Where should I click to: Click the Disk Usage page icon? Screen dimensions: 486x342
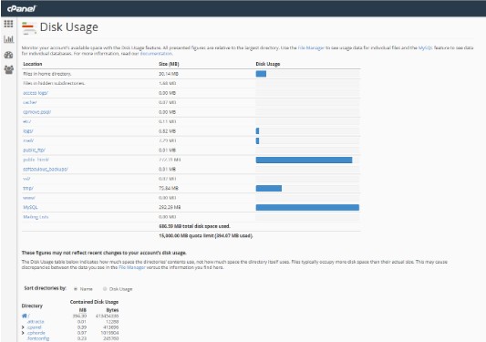pyautogui.click(x=29, y=28)
